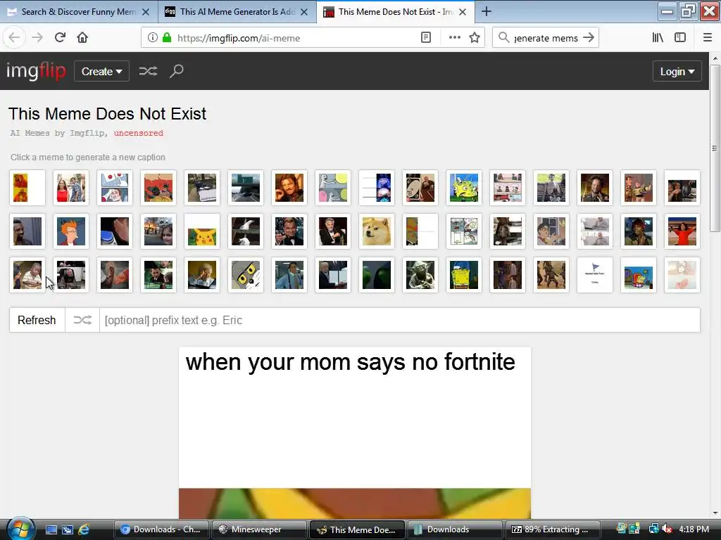Choose the That Would Be Great thumbnail
This screenshot has height=540, width=721.
click(x=289, y=275)
